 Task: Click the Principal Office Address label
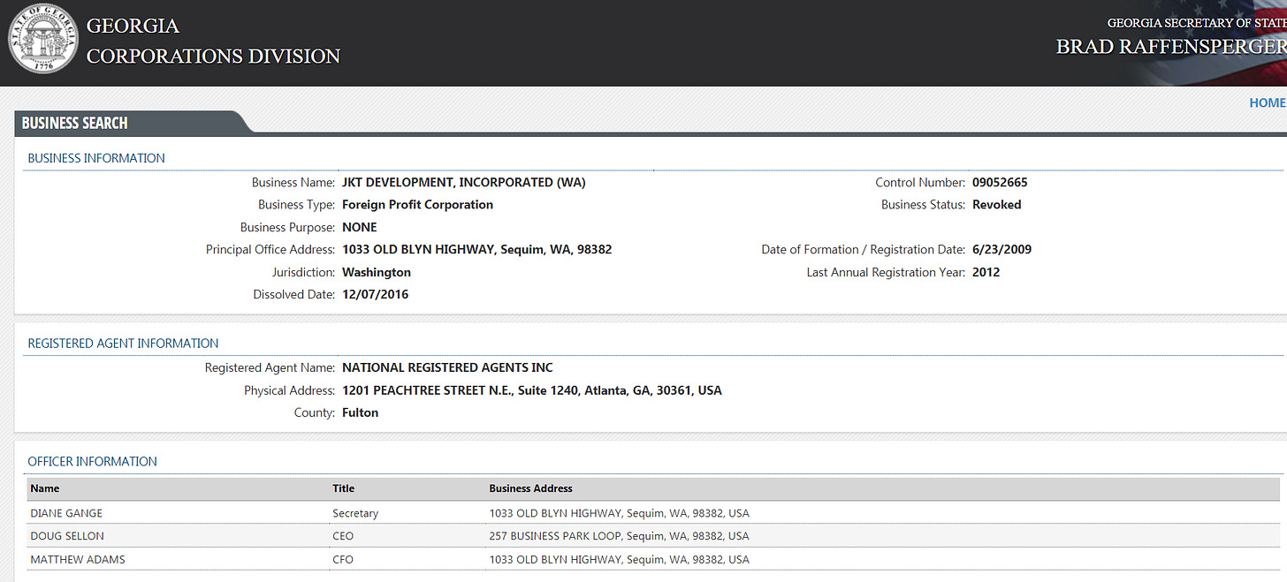click(270, 250)
